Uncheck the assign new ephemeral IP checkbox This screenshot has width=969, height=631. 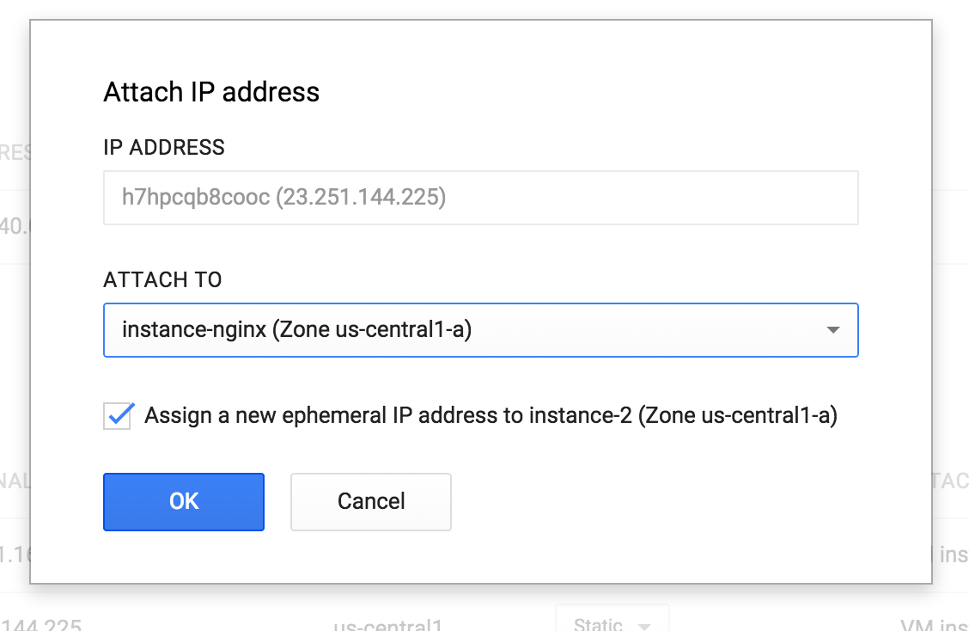(118, 415)
